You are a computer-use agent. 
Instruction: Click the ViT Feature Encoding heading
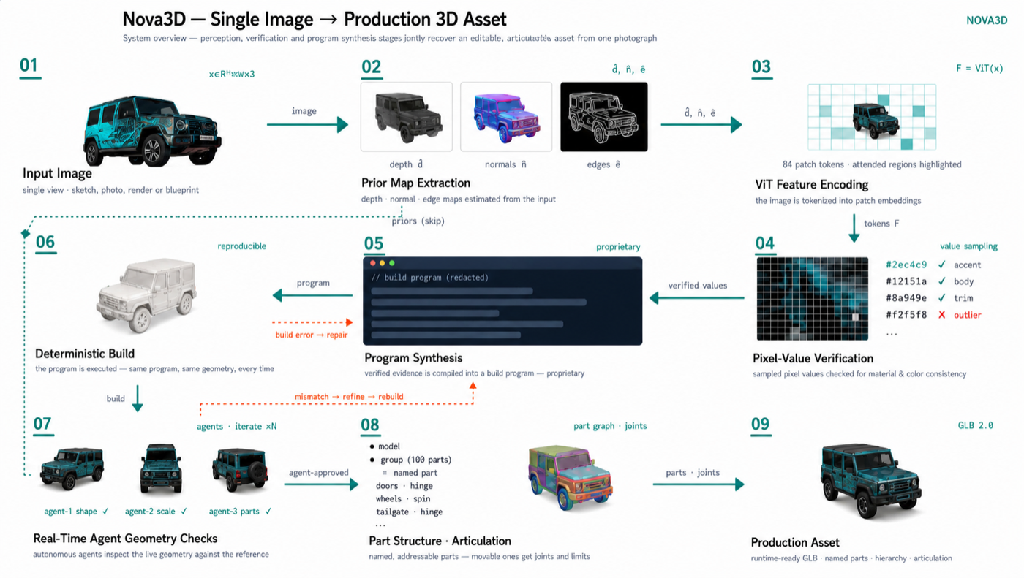click(812, 184)
